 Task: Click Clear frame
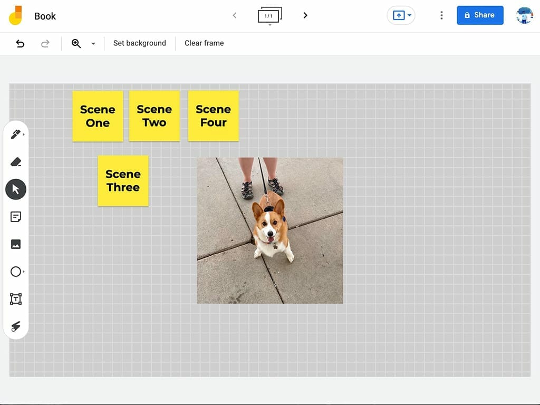click(204, 43)
